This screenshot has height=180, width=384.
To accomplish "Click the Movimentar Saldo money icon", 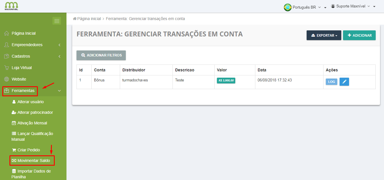I will pos(13,161).
